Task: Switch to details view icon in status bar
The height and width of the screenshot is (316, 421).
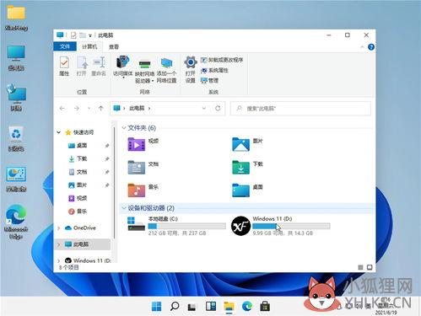Action: pyautogui.click(x=360, y=267)
